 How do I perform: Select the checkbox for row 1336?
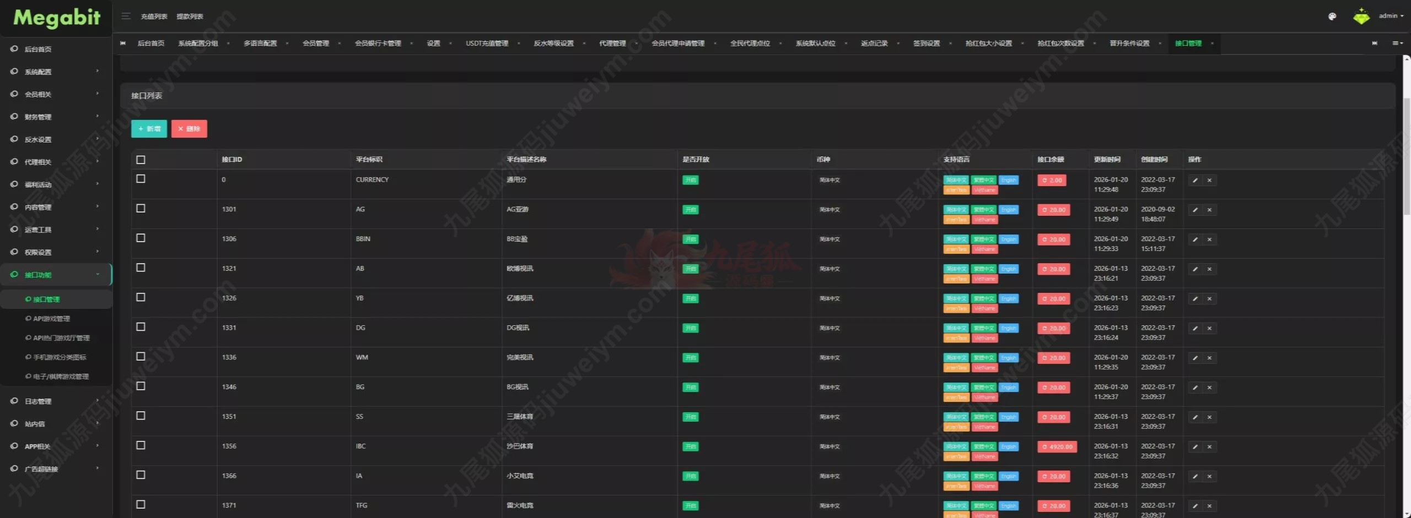141,357
